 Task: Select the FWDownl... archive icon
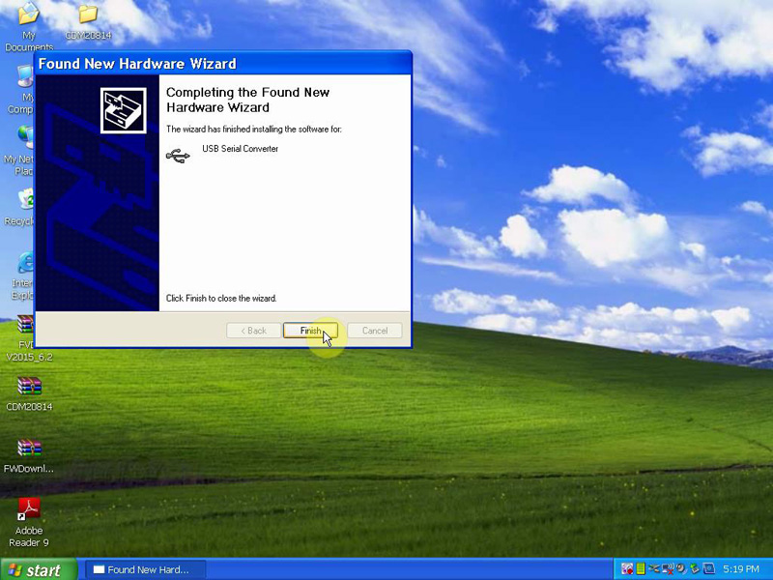click(x=29, y=448)
